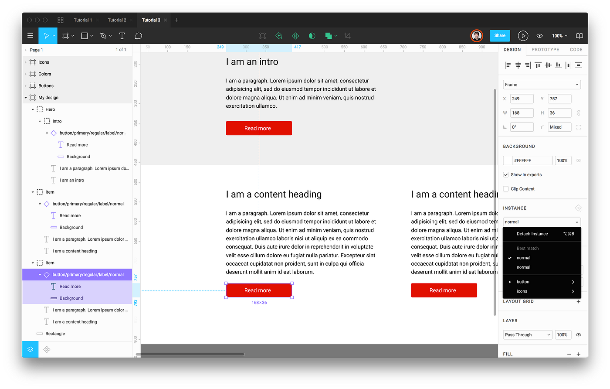
Task: Click the width W field
Action: pyautogui.click(x=522, y=113)
